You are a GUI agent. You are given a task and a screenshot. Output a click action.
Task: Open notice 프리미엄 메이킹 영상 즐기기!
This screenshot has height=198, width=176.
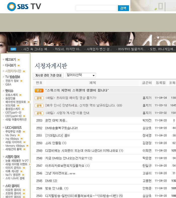tap(71, 98)
